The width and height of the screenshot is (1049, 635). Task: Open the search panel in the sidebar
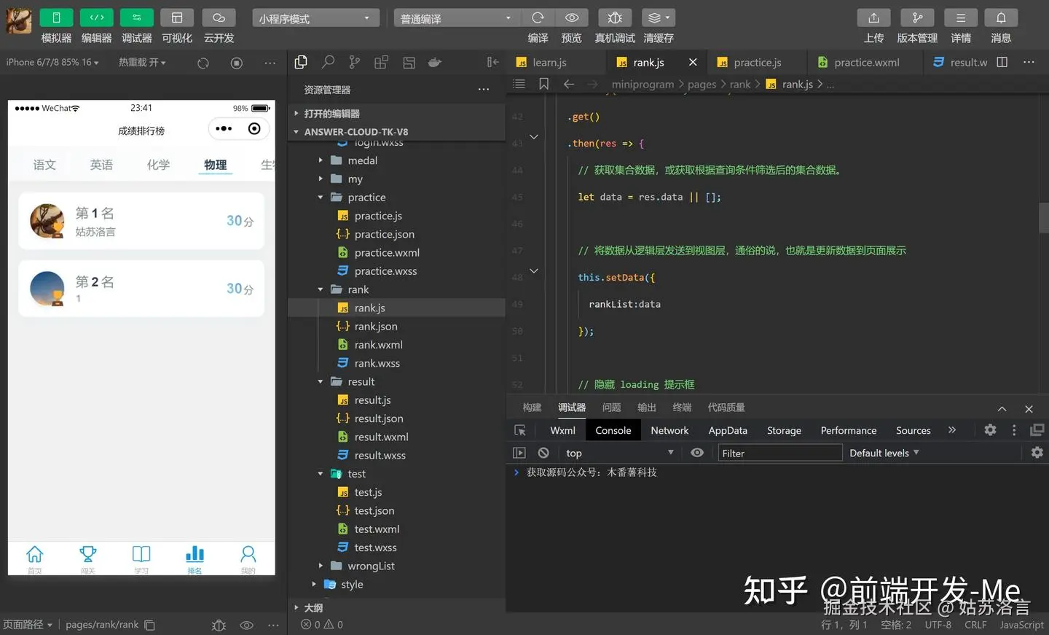[328, 63]
